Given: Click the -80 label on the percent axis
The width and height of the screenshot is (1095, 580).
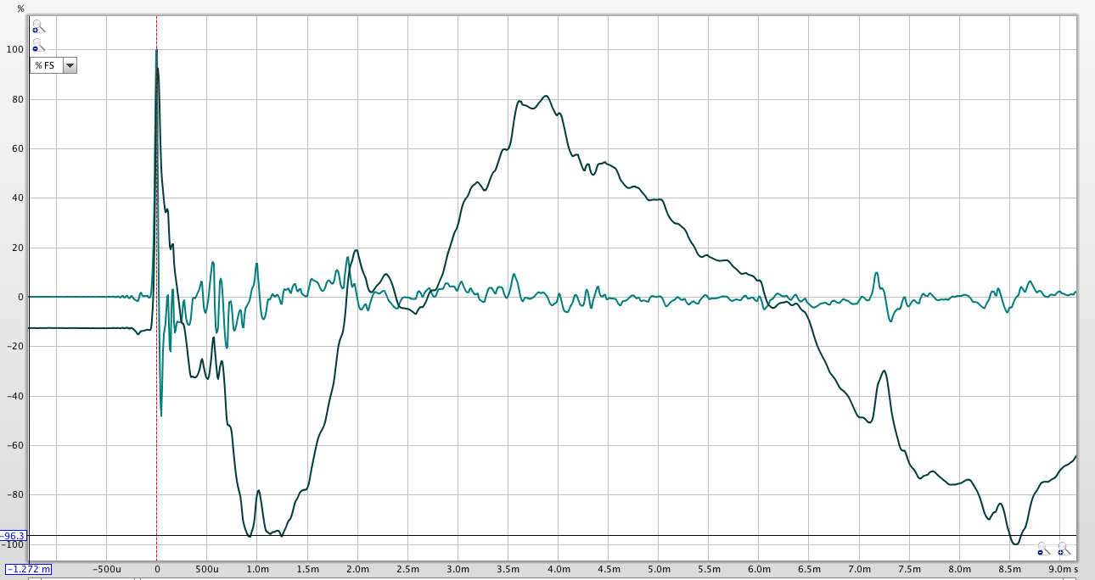Looking at the screenshot, I should tap(17, 495).
